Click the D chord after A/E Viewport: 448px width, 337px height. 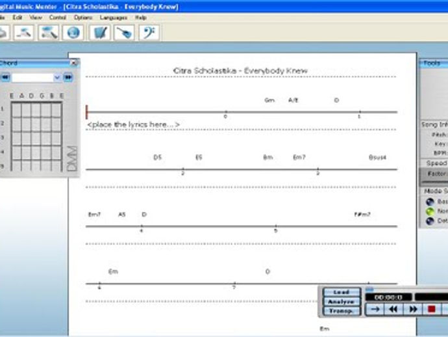click(x=336, y=100)
